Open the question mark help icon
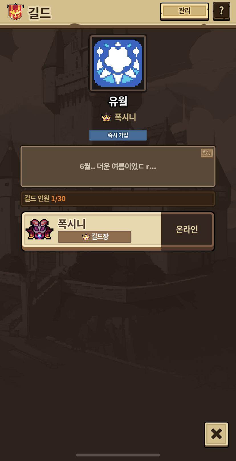 pyautogui.click(x=221, y=11)
